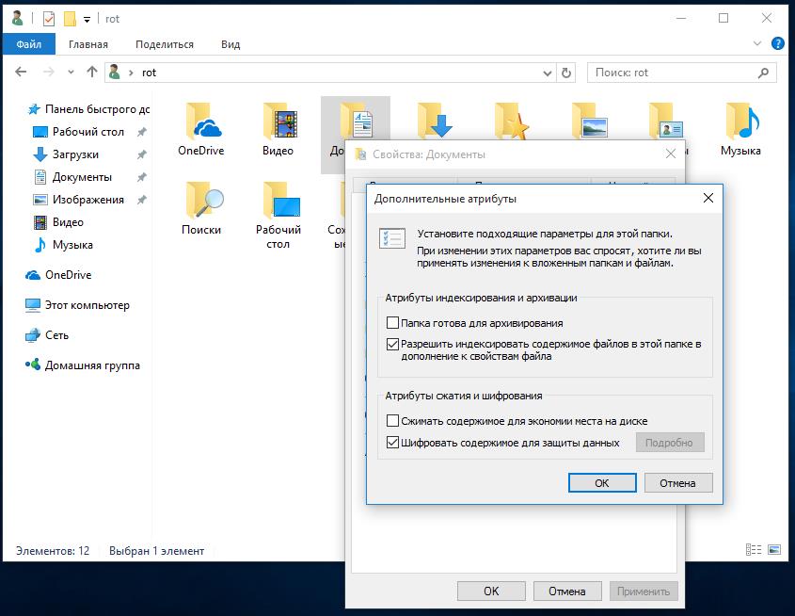Viewport: 795px width, 616px height.
Task: Select Этот компьютер in navigation pane
Action: point(77,305)
